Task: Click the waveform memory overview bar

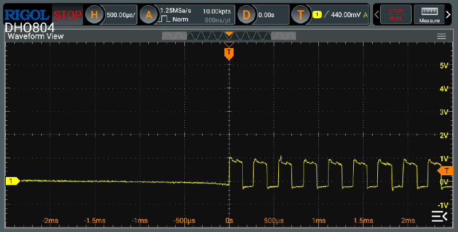Action: [x=229, y=36]
